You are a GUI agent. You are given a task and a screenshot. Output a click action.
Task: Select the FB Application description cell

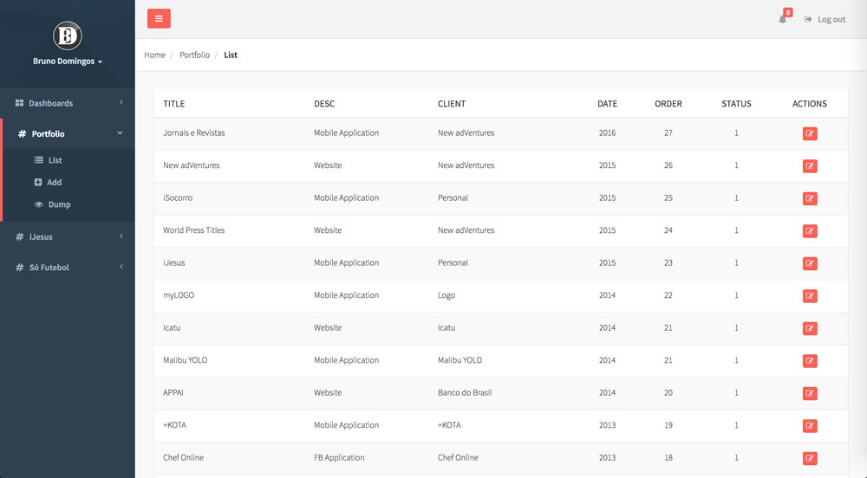339,457
